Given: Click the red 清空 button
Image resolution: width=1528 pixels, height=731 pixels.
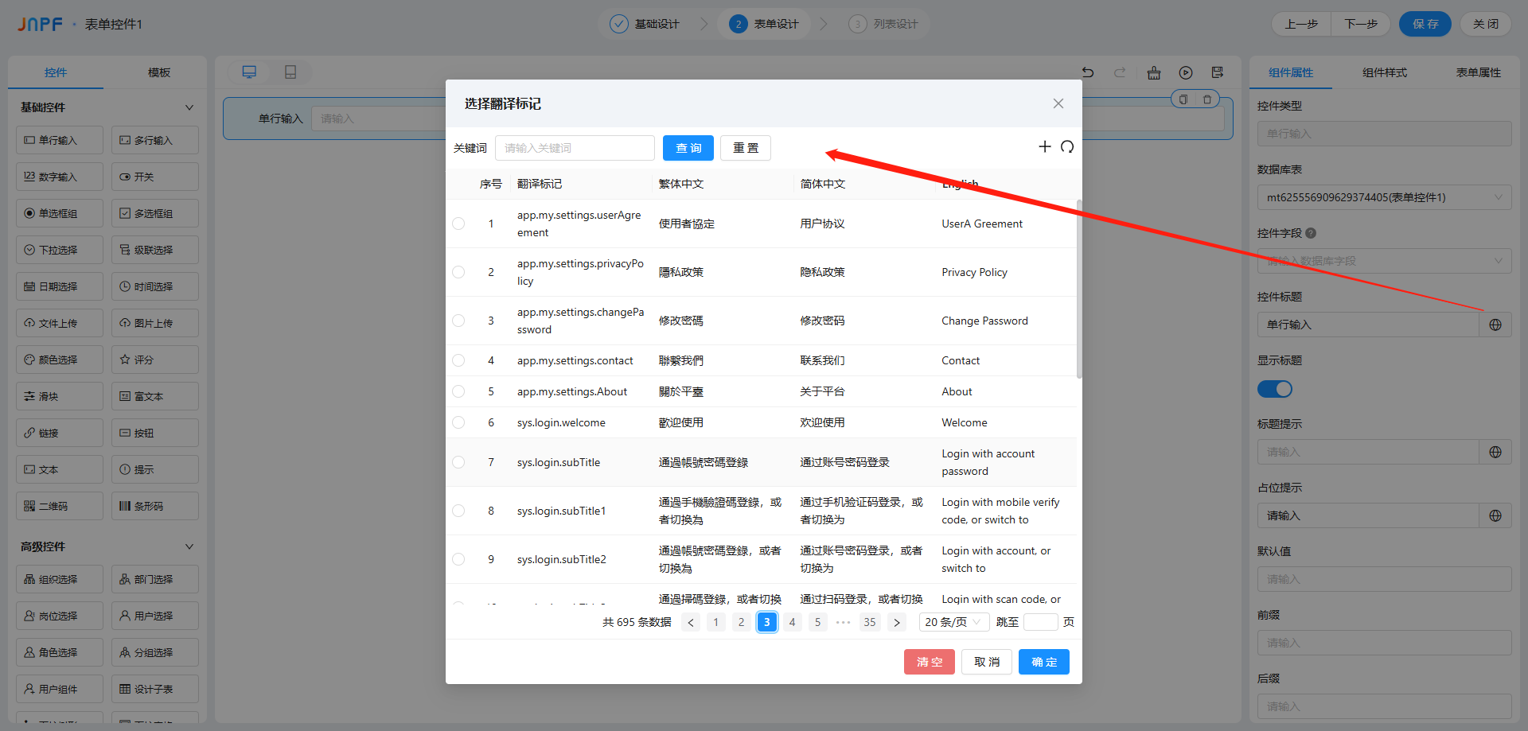Looking at the screenshot, I should click(x=930, y=662).
